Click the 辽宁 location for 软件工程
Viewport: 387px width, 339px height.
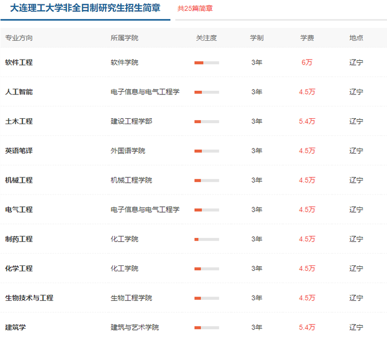point(356,62)
